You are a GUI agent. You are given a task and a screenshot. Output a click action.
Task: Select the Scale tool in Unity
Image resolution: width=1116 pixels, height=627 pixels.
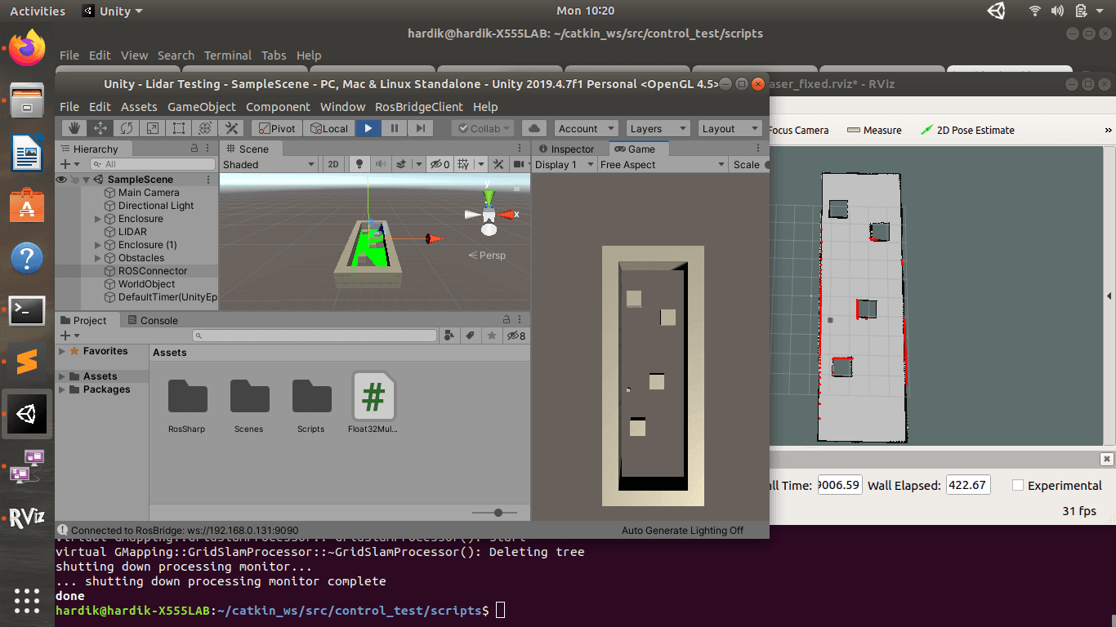[x=153, y=128]
